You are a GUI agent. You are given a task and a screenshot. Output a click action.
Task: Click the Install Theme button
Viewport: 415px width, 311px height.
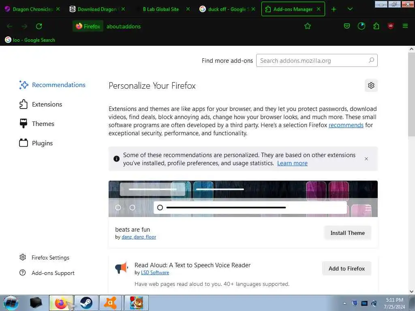[347, 233]
